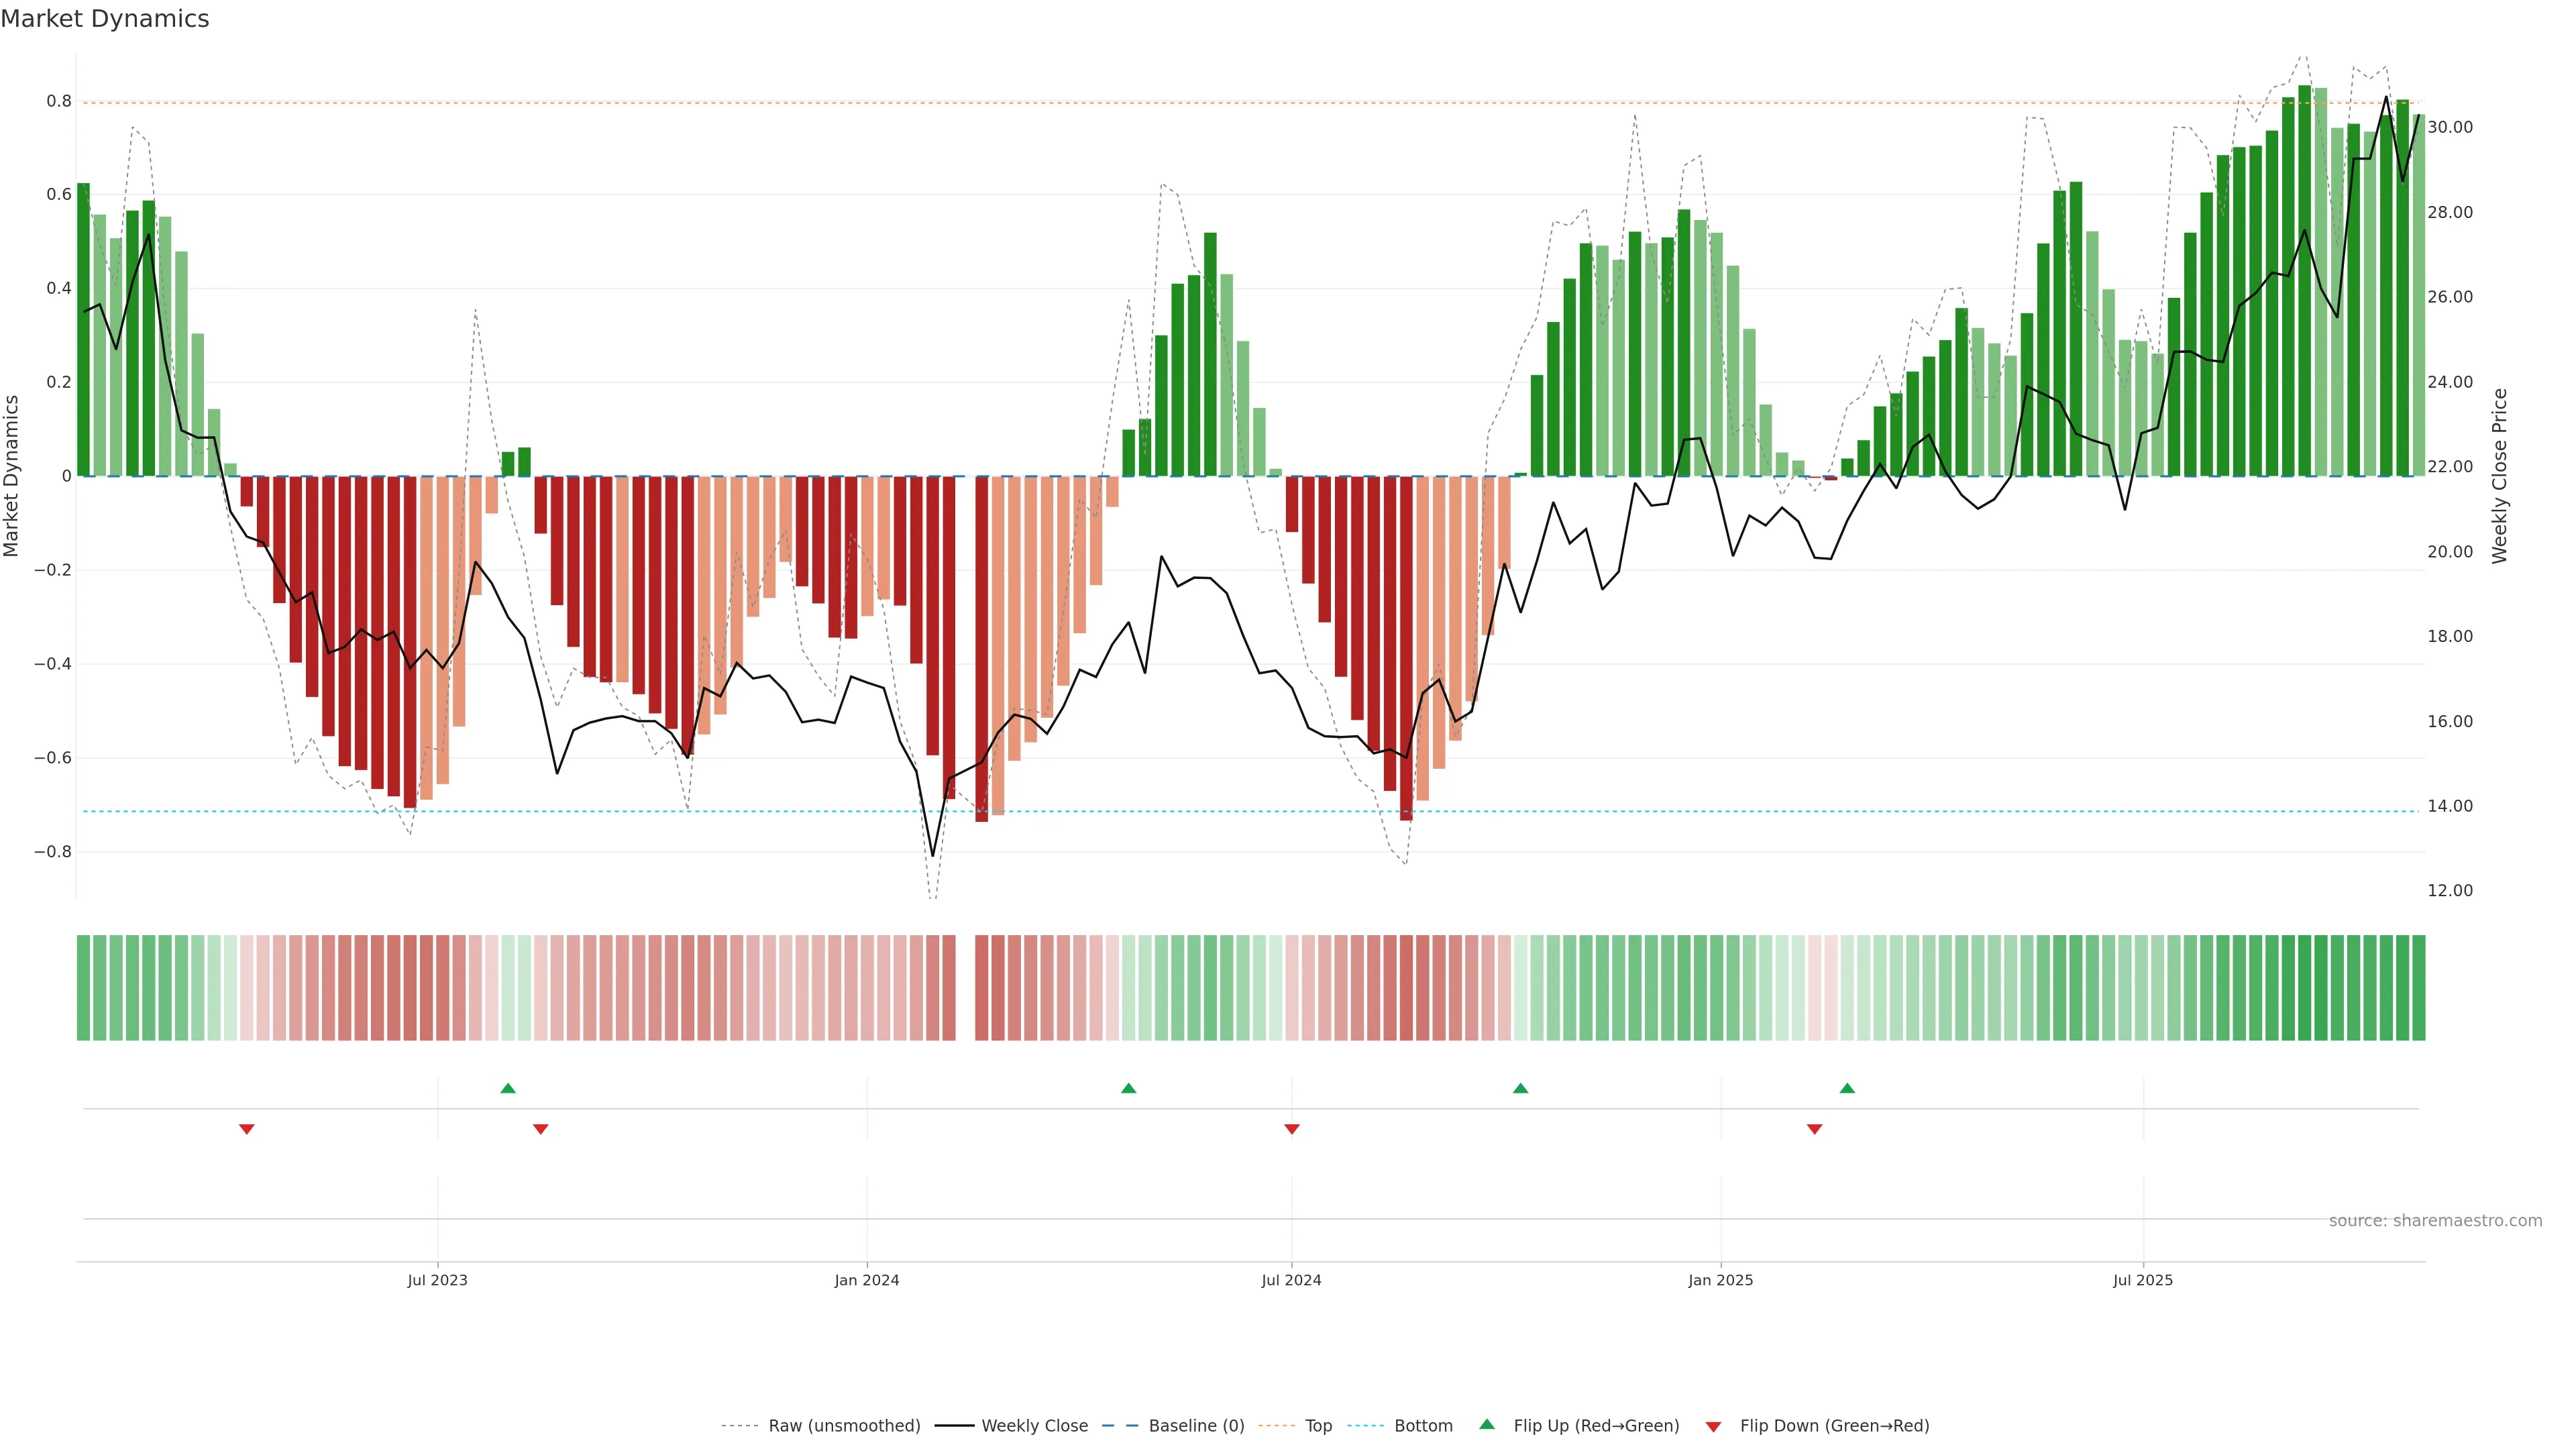Click the Market Dynamics chart title

pyautogui.click(x=105, y=19)
